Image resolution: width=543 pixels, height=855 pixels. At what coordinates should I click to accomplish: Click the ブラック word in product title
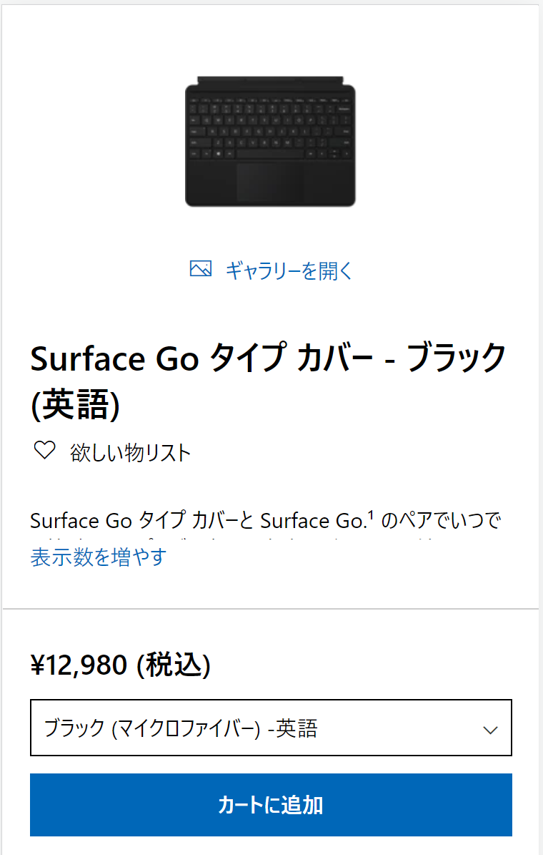click(456, 358)
